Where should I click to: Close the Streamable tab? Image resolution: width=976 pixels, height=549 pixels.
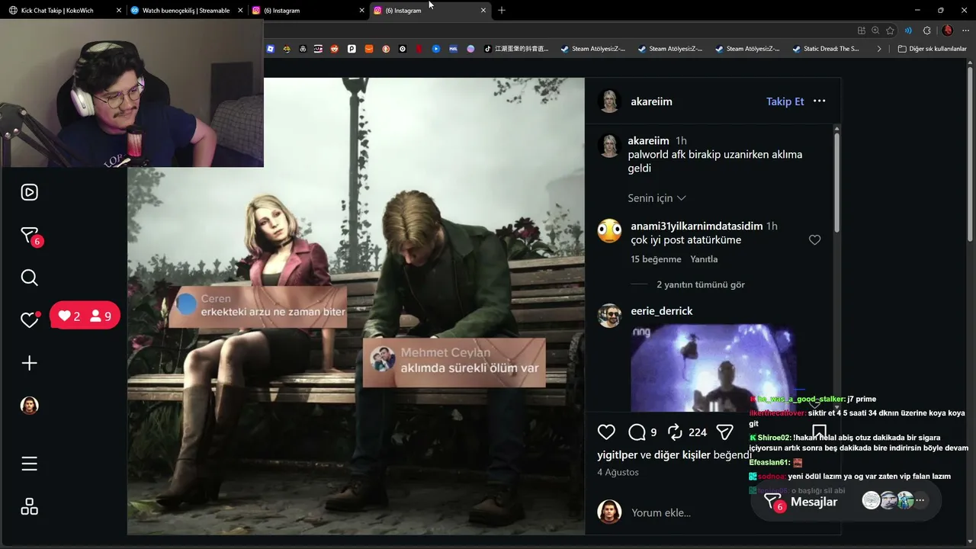[239, 11]
